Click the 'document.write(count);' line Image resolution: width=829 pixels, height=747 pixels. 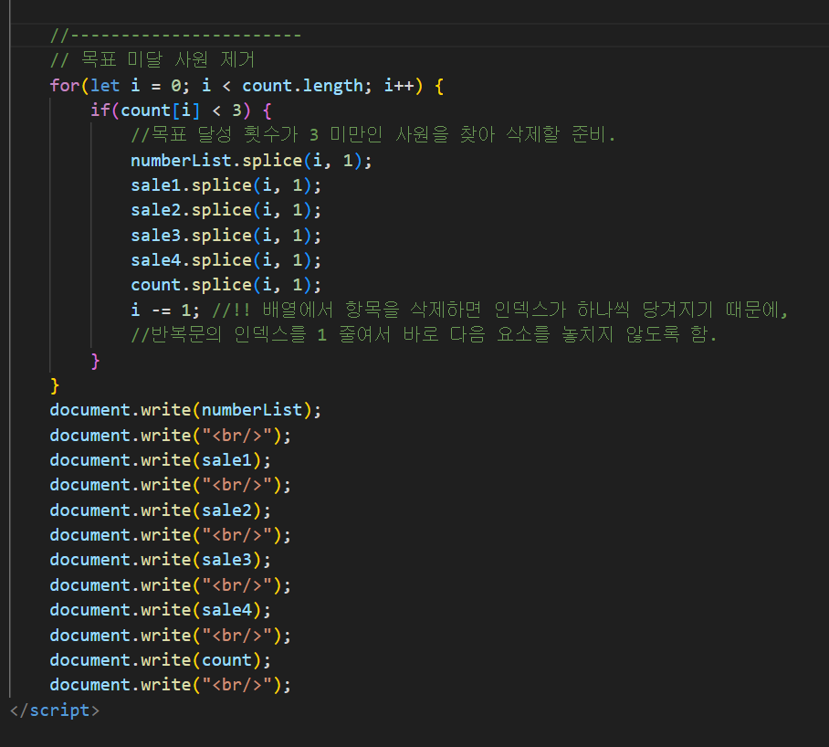click(160, 660)
